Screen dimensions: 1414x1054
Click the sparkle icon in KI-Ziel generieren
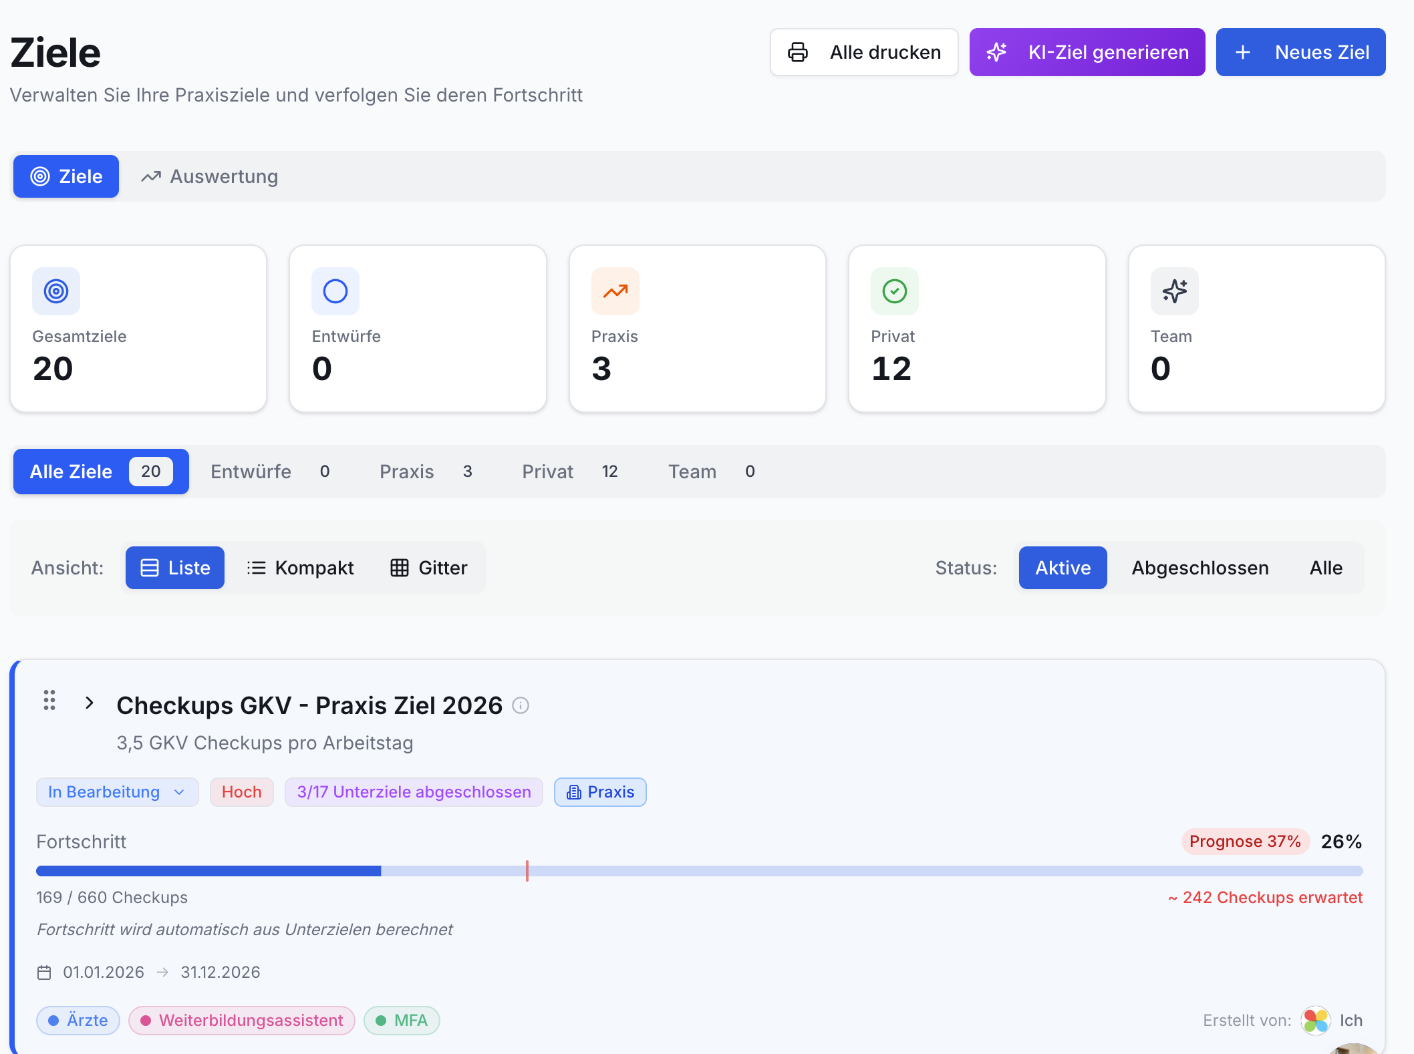[x=996, y=52]
